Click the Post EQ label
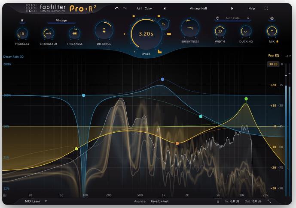 pyautogui.click(x=274, y=56)
